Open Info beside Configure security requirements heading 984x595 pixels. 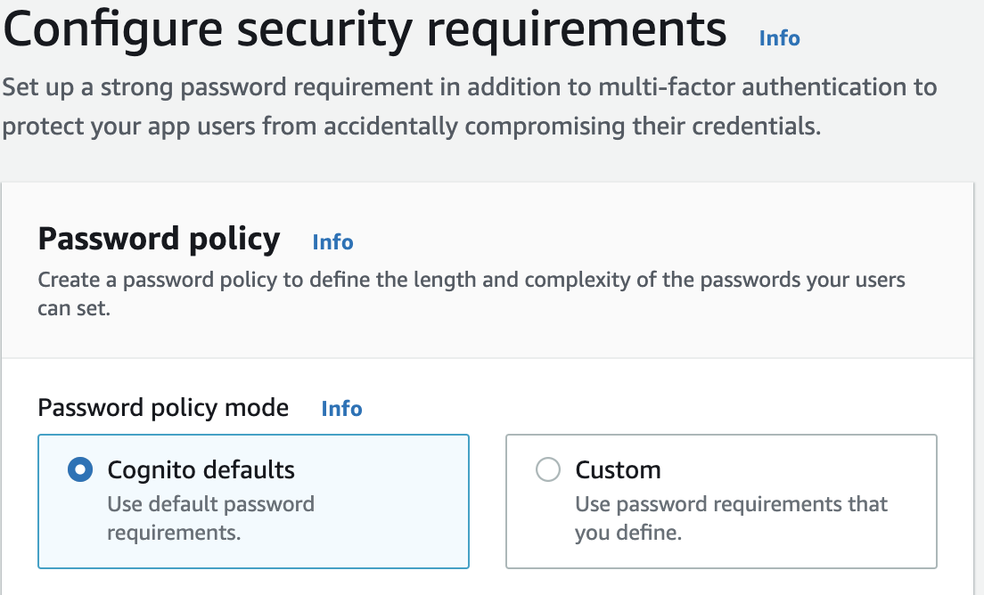[x=779, y=38]
